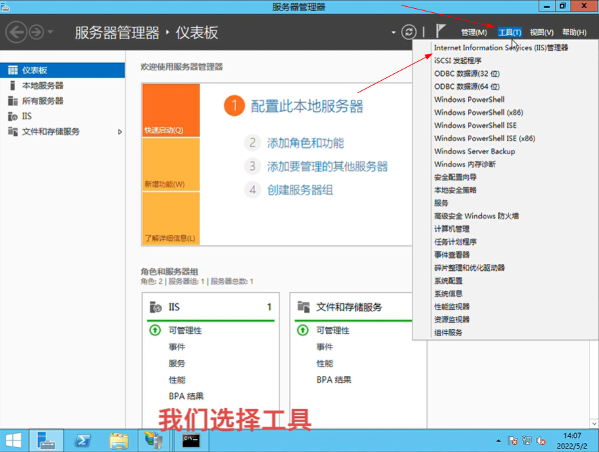Launch Windows PowerShell ISE entry
The image size is (599, 452).
[x=476, y=126]
